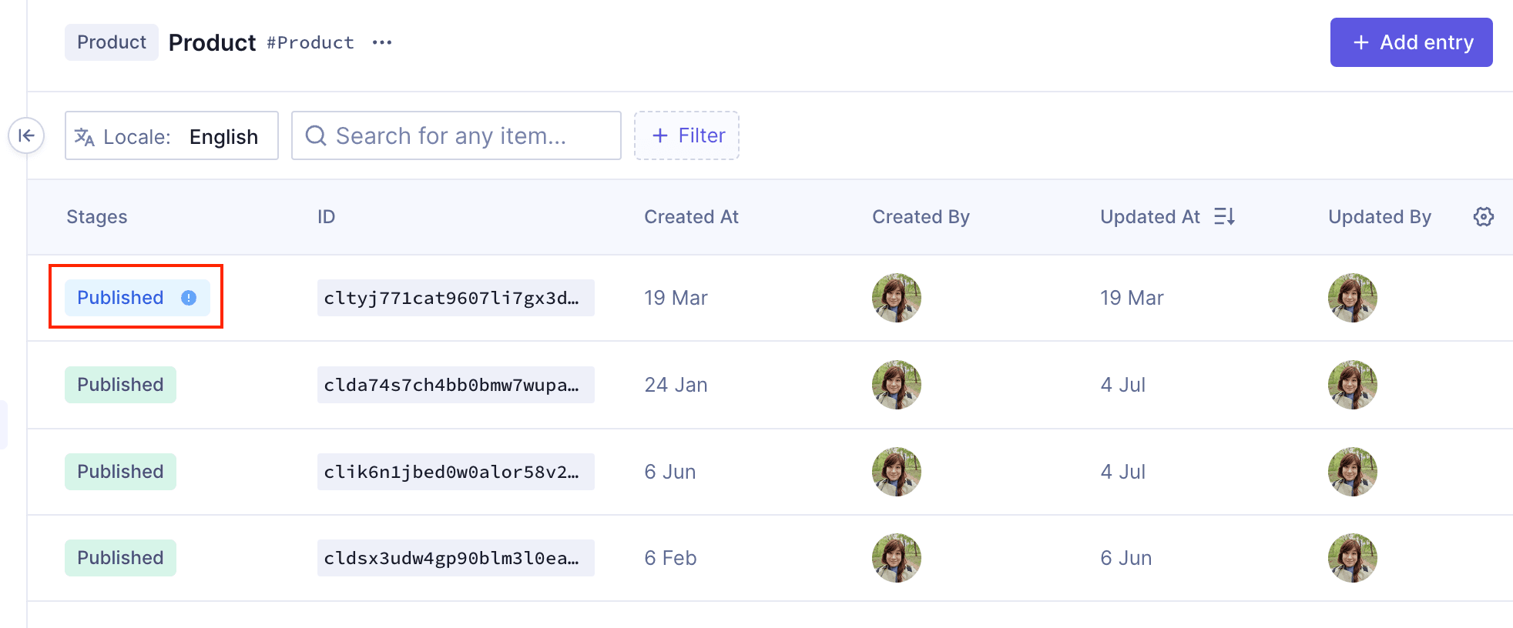Click the Updated By avatar in the 6 Jun row
Screen dimensions: 1513x628
pos(1352,558)
